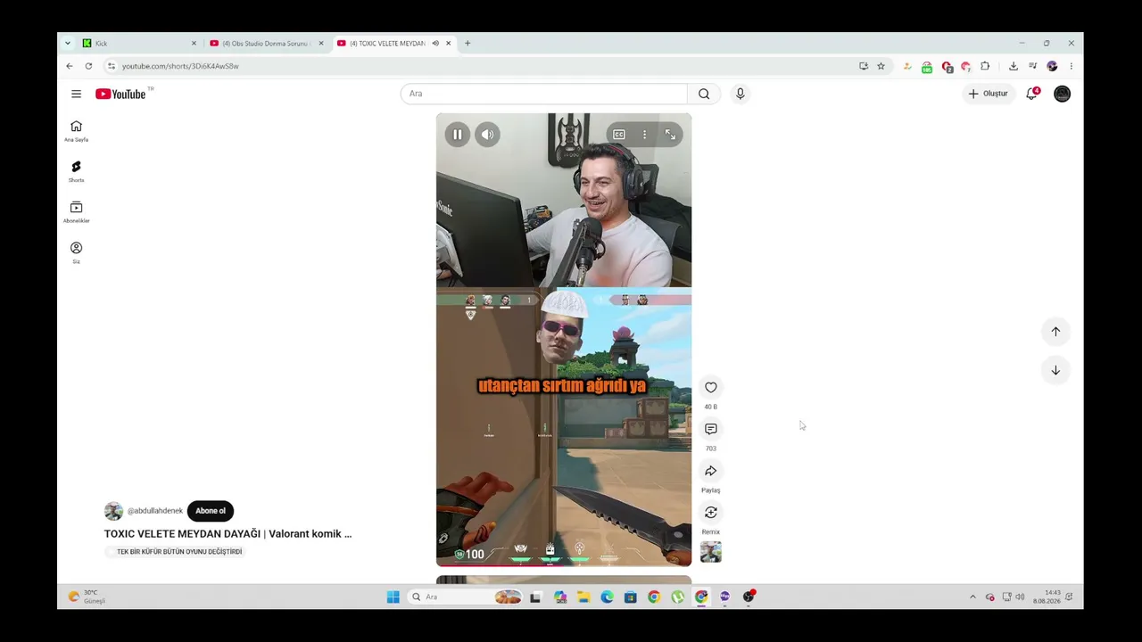Open the taskbar clock showing 14:43

(x=1047, y=597)
